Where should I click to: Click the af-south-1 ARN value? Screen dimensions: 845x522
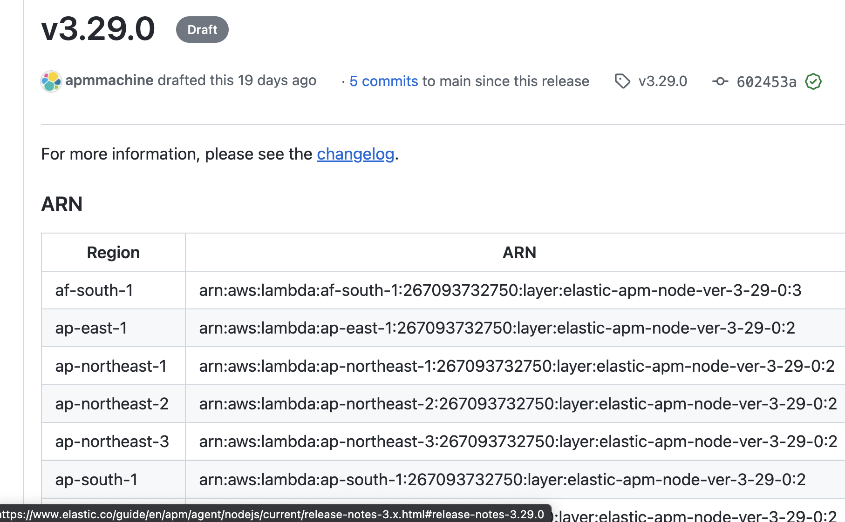pos(500,290)
